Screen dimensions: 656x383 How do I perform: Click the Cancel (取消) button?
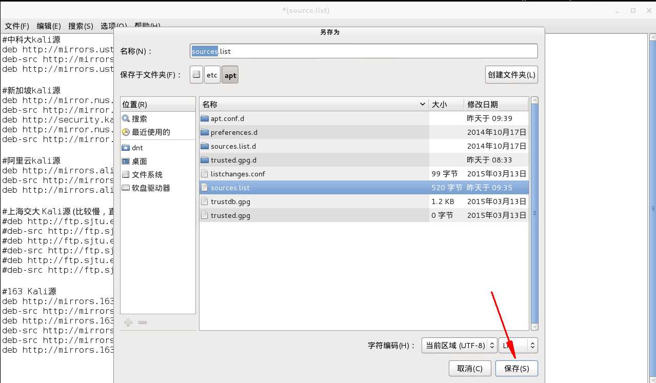point(470,368)
